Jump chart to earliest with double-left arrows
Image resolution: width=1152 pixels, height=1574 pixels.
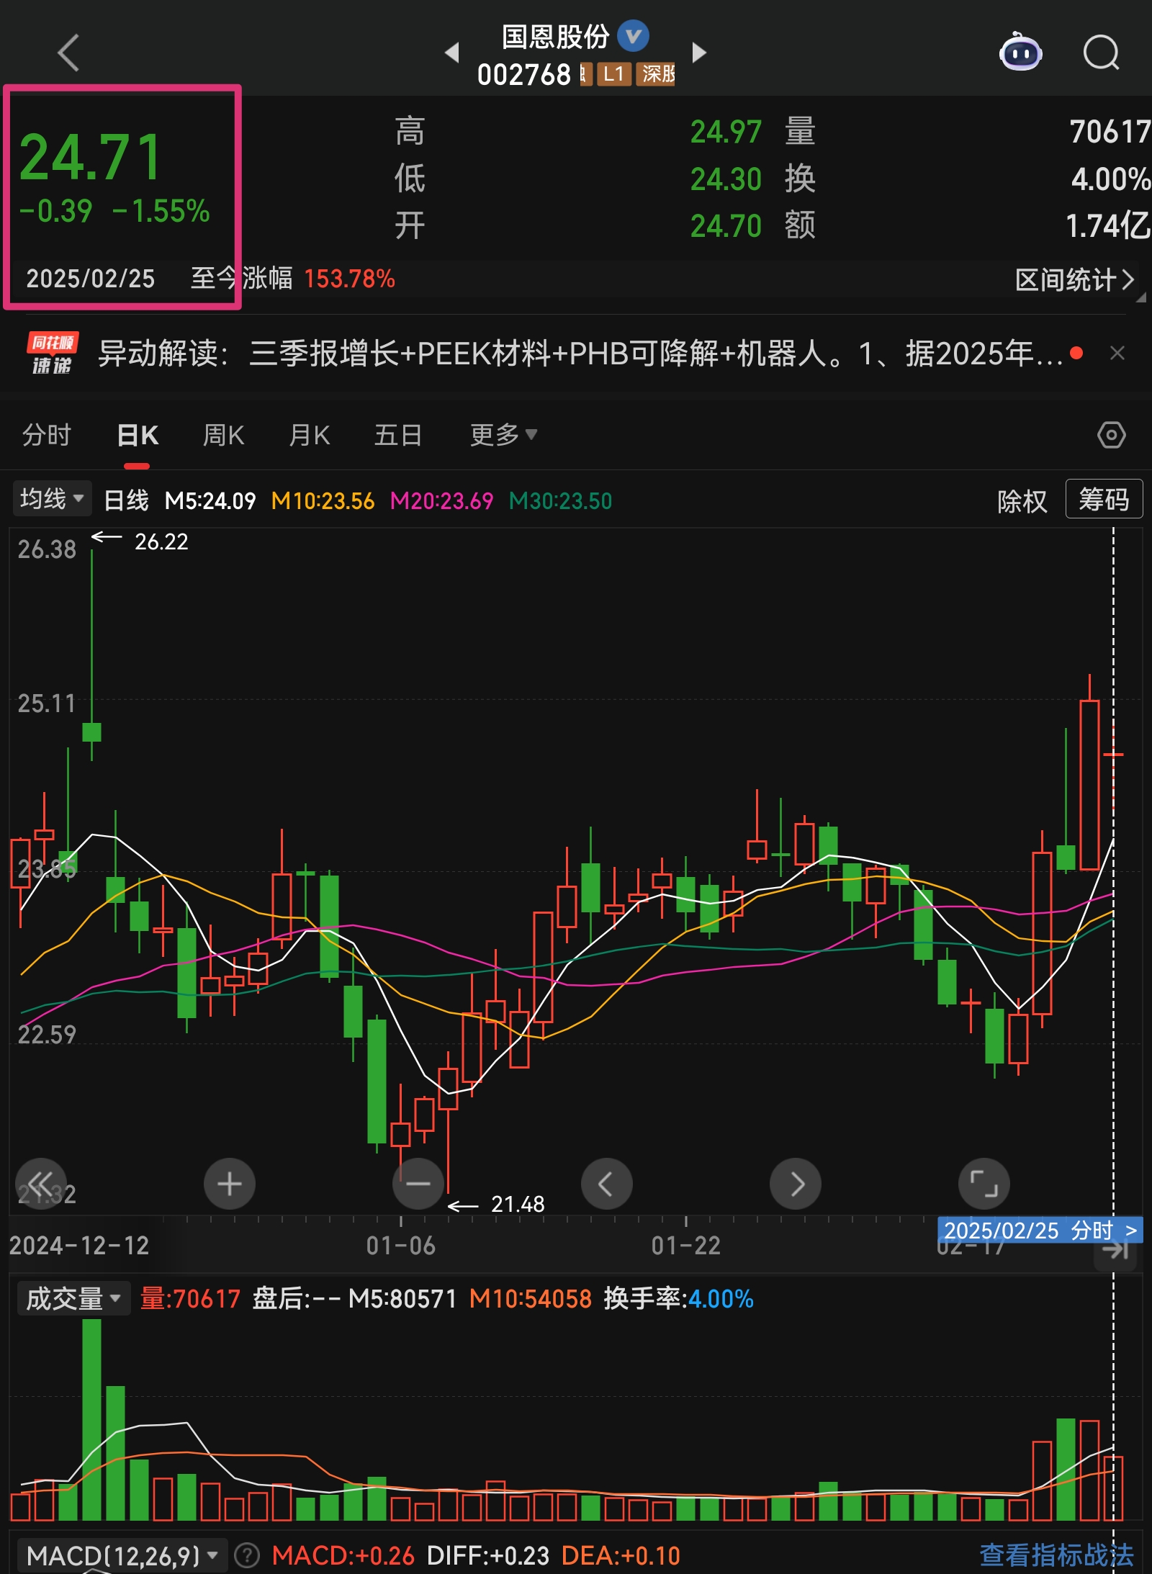(41, 1184)
